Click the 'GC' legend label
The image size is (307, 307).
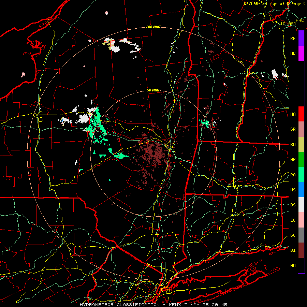[293, 235]
